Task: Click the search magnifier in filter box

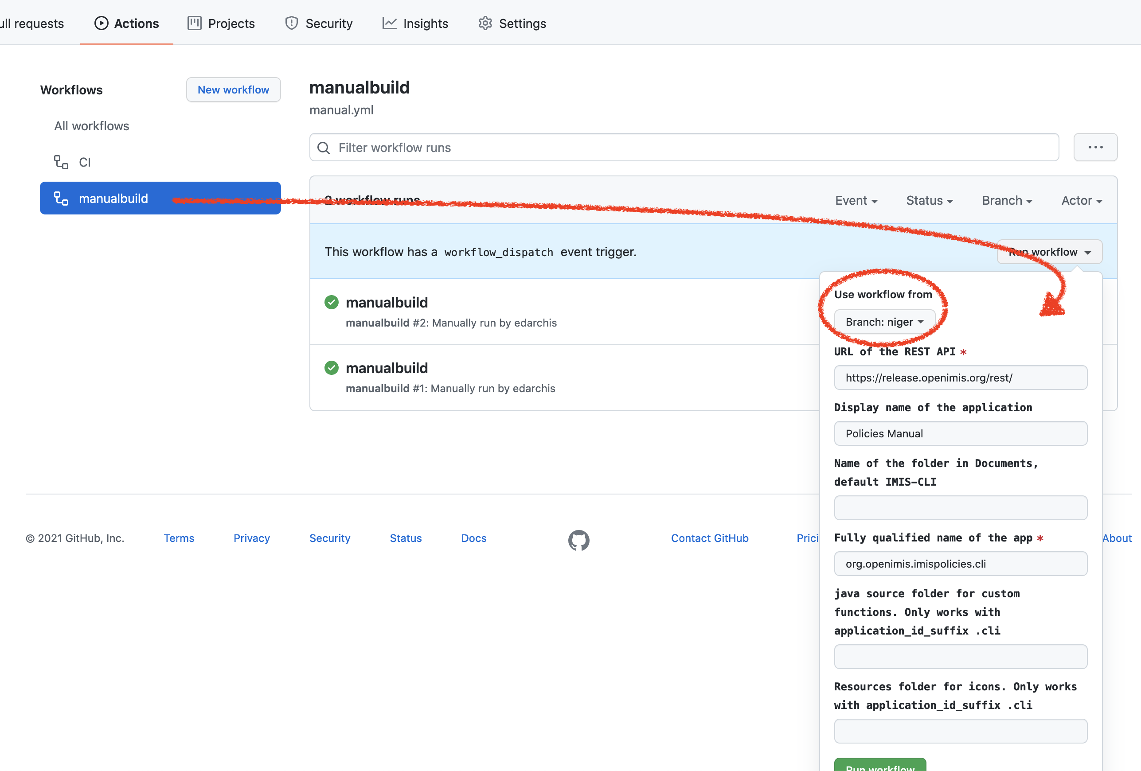Action: 324,148
